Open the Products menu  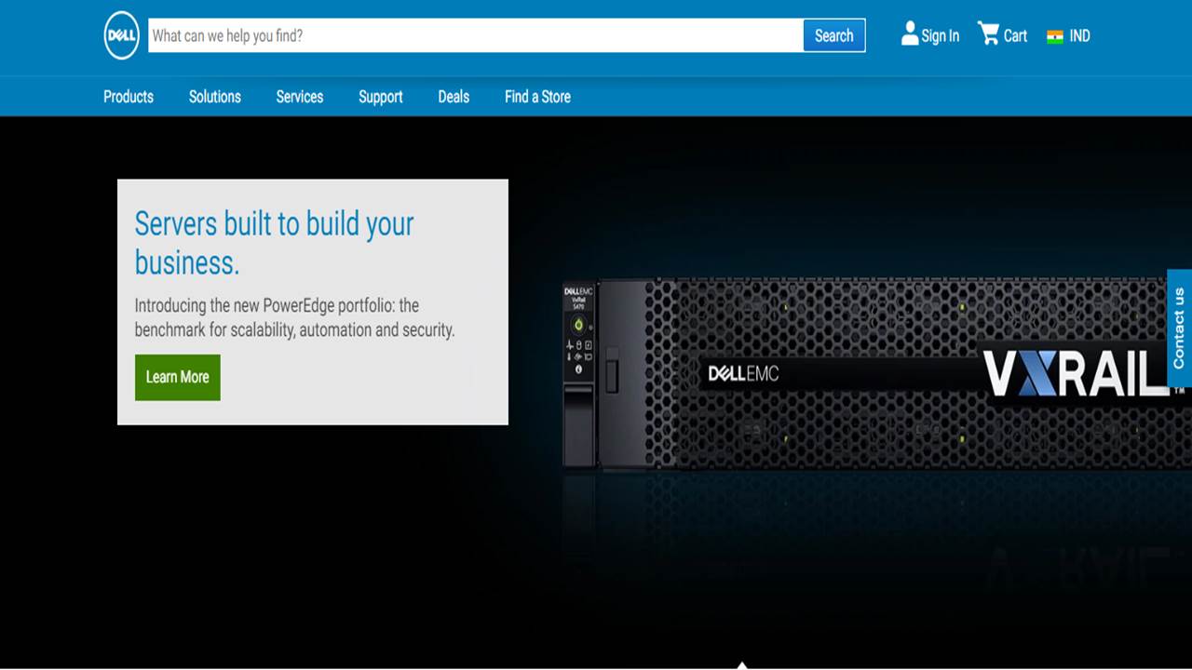[x=129, y=97]
